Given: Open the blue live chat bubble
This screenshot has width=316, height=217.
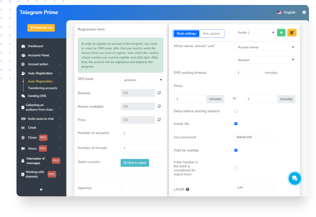Looking at the screenshot, I should (295, 178).
